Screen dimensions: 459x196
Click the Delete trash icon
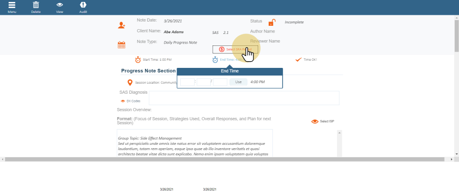36,5
